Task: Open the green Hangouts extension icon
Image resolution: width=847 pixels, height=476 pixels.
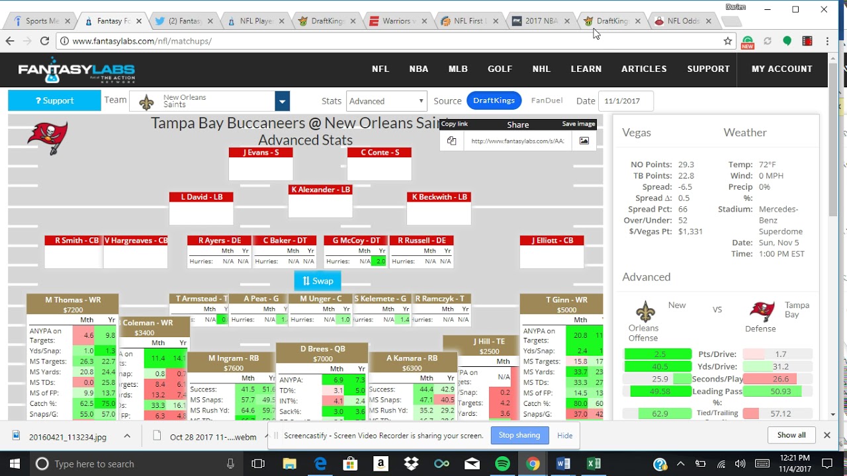Action: tap(787, 41)
